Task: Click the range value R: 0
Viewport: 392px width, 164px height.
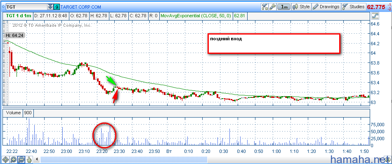Action: click(153, 16)
